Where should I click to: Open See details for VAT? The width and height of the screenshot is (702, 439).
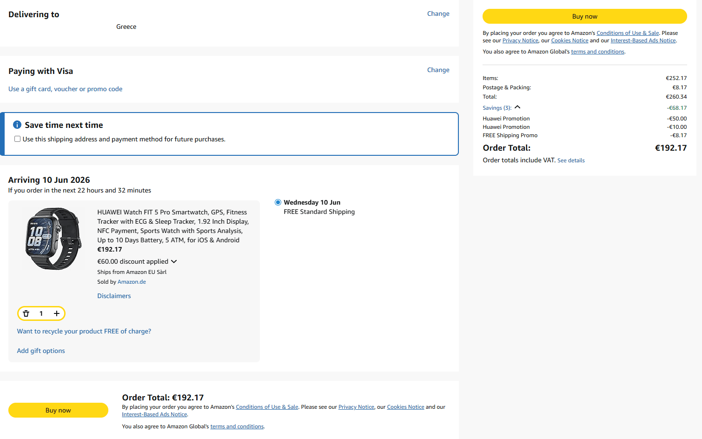point(571,160)
